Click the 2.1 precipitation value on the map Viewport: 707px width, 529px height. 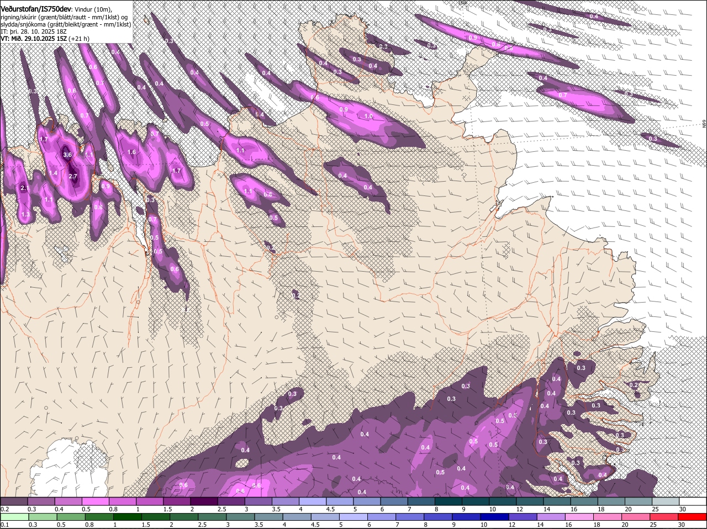point(24,188)
